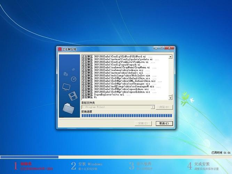Select log line TrayMenu\TrayMenu.ui
232x174 pixels.
(119, 68)
